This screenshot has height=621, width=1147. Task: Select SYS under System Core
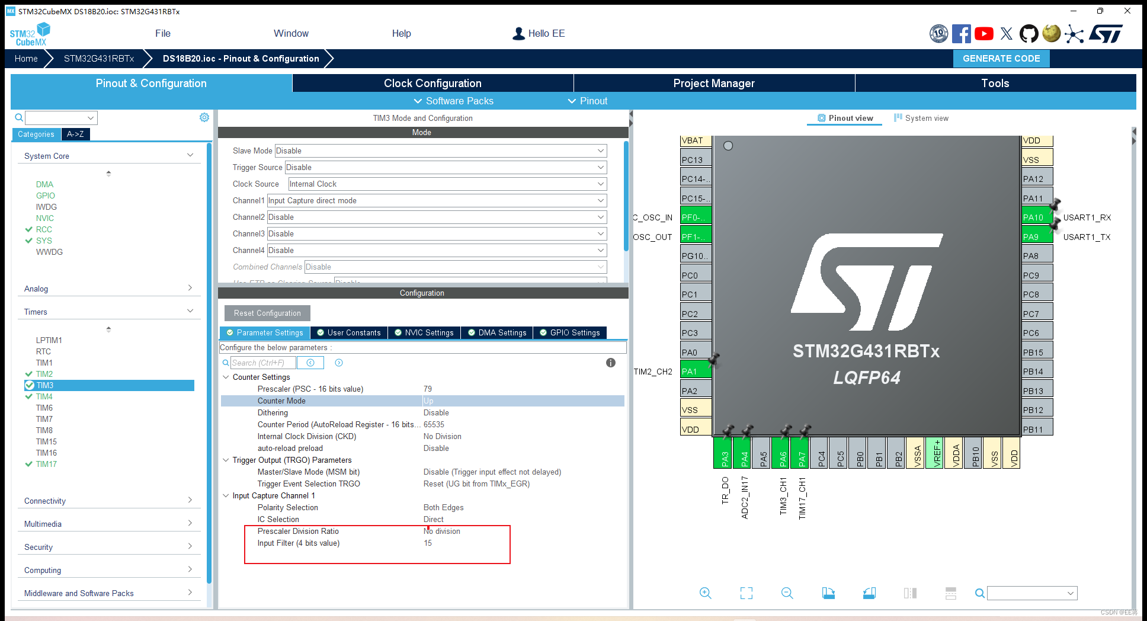pyautogui.click(x=44, y=241)
